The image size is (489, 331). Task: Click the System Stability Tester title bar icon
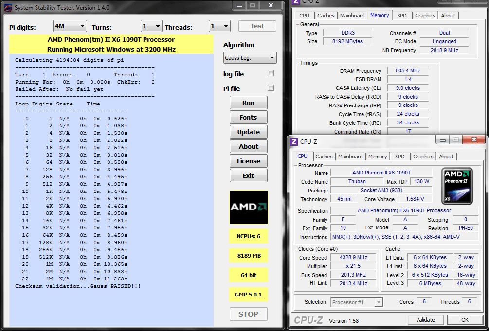8,7
